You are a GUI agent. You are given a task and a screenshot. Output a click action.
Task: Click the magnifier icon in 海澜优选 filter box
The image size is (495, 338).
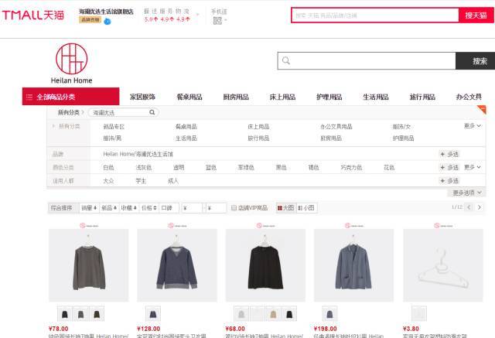point(152,113)
